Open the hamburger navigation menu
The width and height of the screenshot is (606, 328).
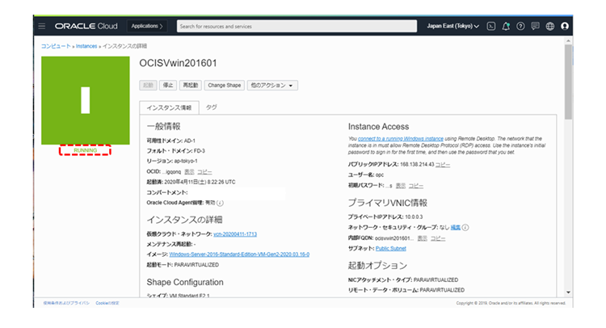42,27
